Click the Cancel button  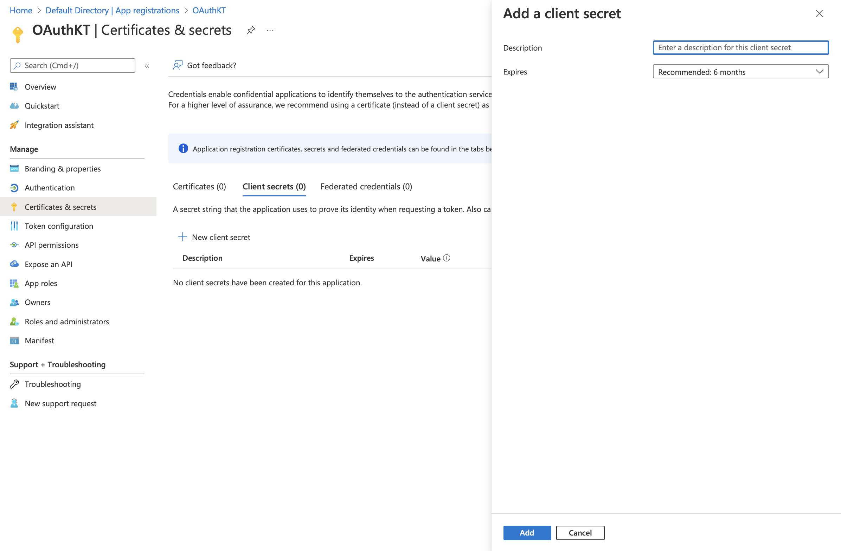pos(580,533)
